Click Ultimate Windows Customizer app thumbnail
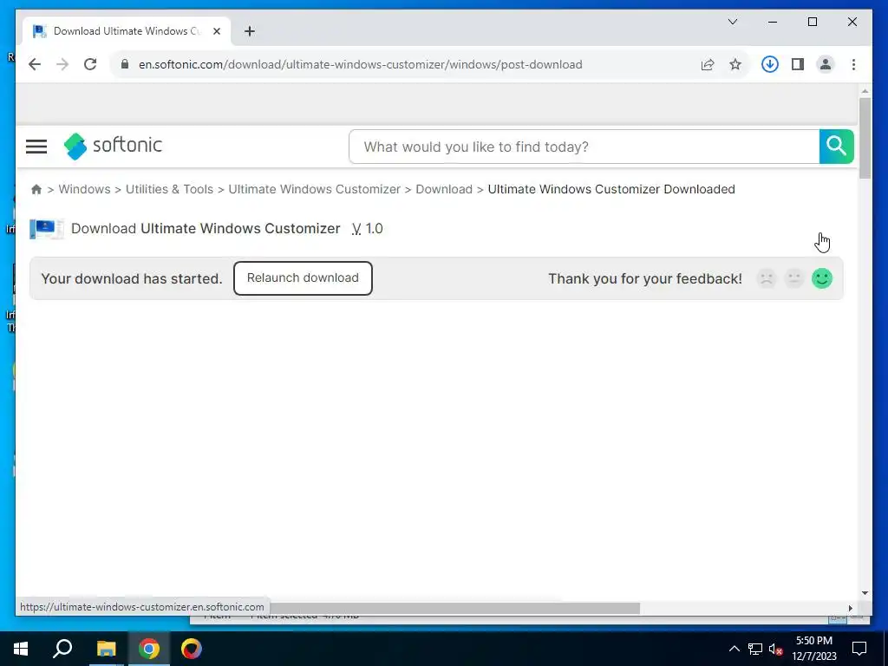This screenshot has width=888, height=666. (x=47, y=229)
